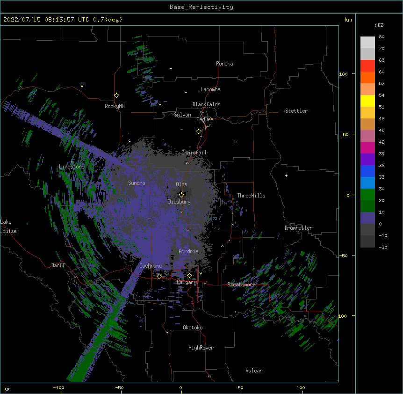Screen dimensions: 403x394
Task: Select the yellow 51-54 dBZ swatch
Action: tap(367, 101)
